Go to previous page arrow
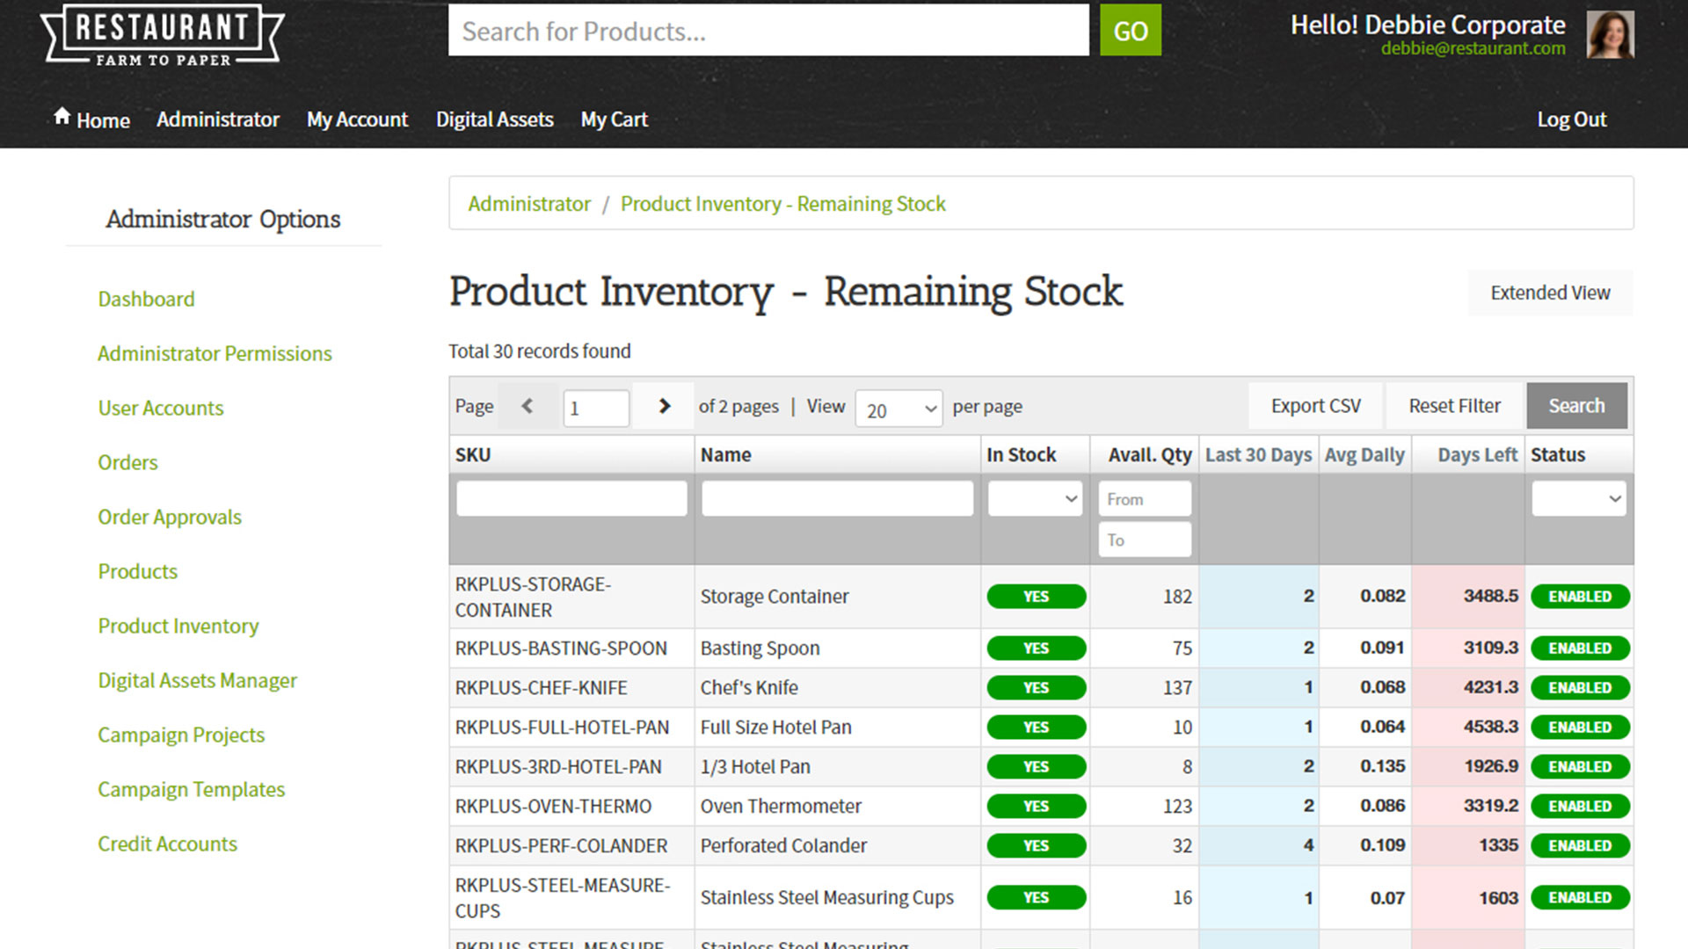The width and height of the screenshot is (1688, 949). tap(527, 406)
